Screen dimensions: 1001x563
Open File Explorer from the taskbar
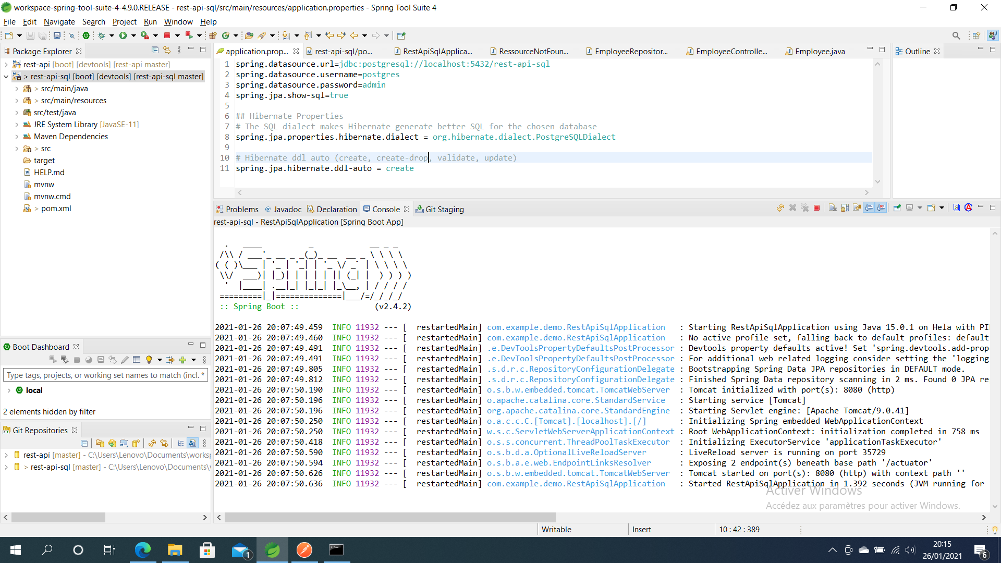(175, 550)
